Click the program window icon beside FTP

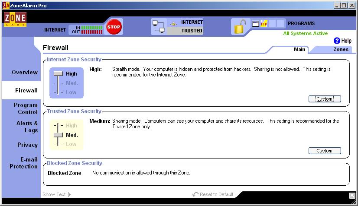click(x=256, y=23)
